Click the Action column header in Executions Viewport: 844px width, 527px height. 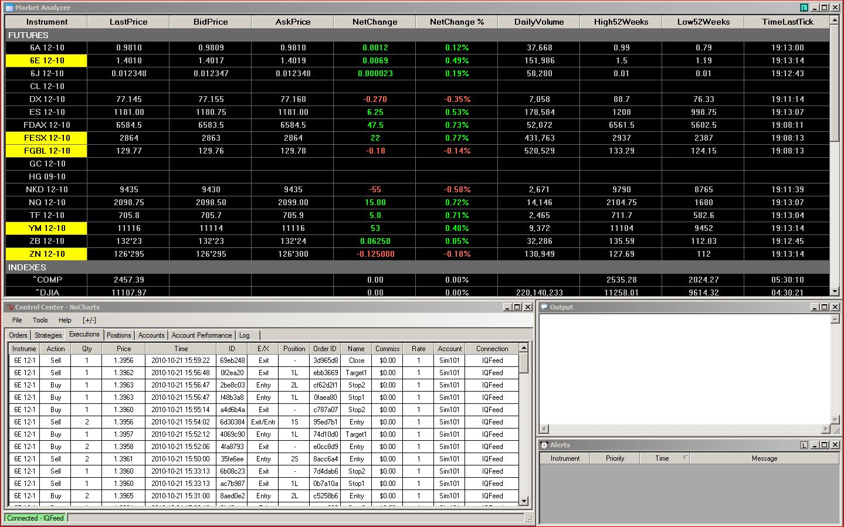(x=56, y=348)
